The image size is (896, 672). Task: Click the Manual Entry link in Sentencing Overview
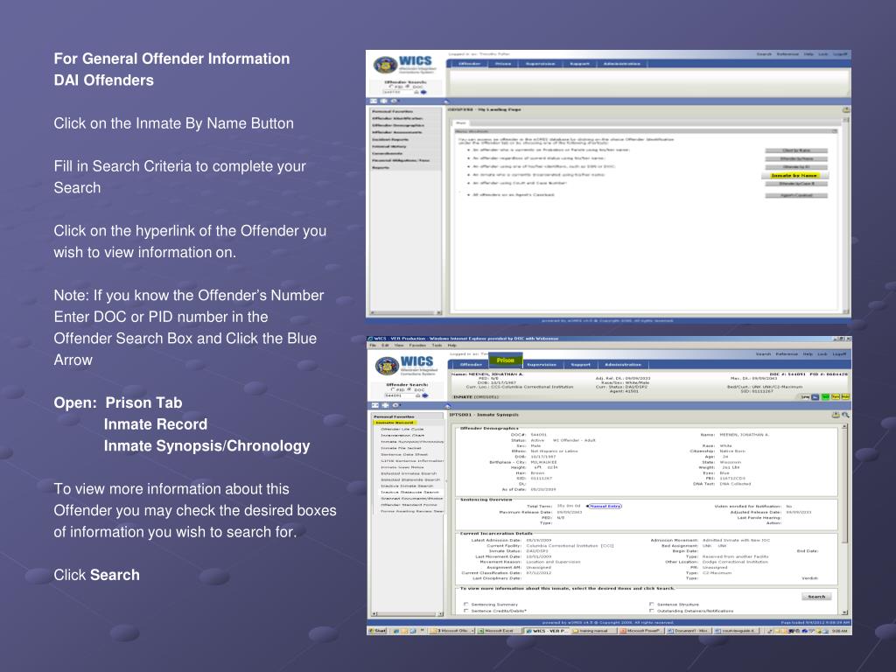click(x=605, y=507)
